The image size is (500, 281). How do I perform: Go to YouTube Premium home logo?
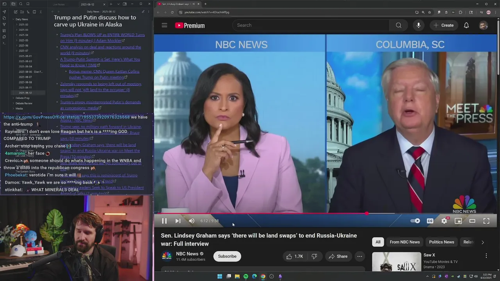[190, 25]
